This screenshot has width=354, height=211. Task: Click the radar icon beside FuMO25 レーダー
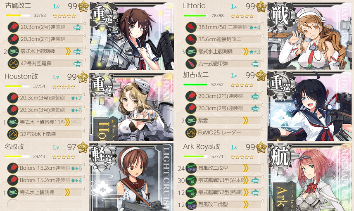(x=191, y=133)
